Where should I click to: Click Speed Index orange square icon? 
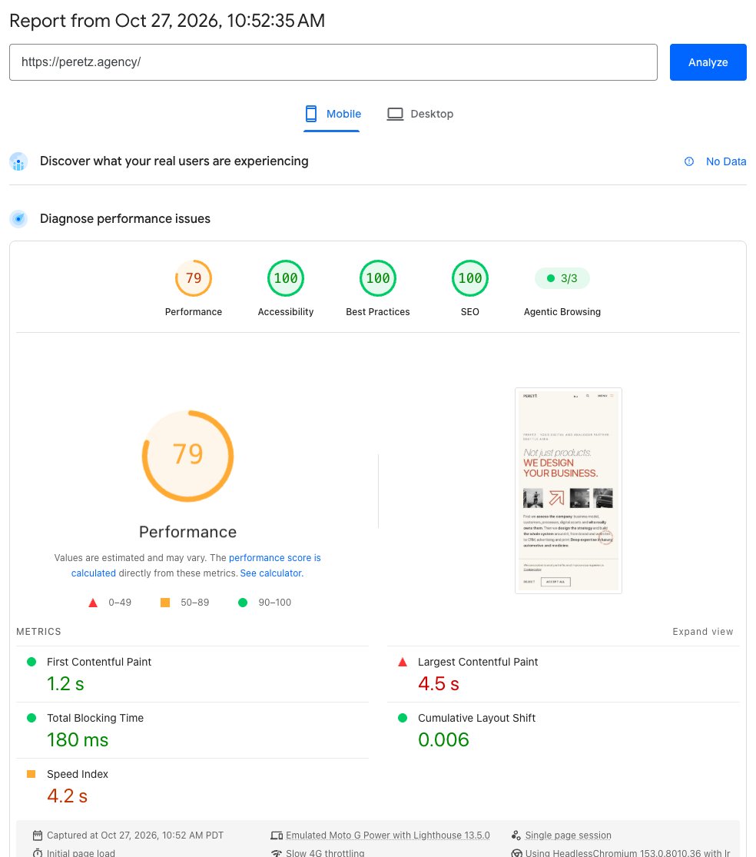tap(31, 774)
